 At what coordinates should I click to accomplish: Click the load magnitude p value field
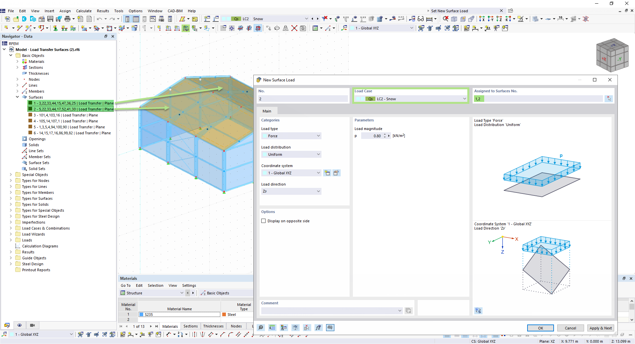click(x=371, y=136)
